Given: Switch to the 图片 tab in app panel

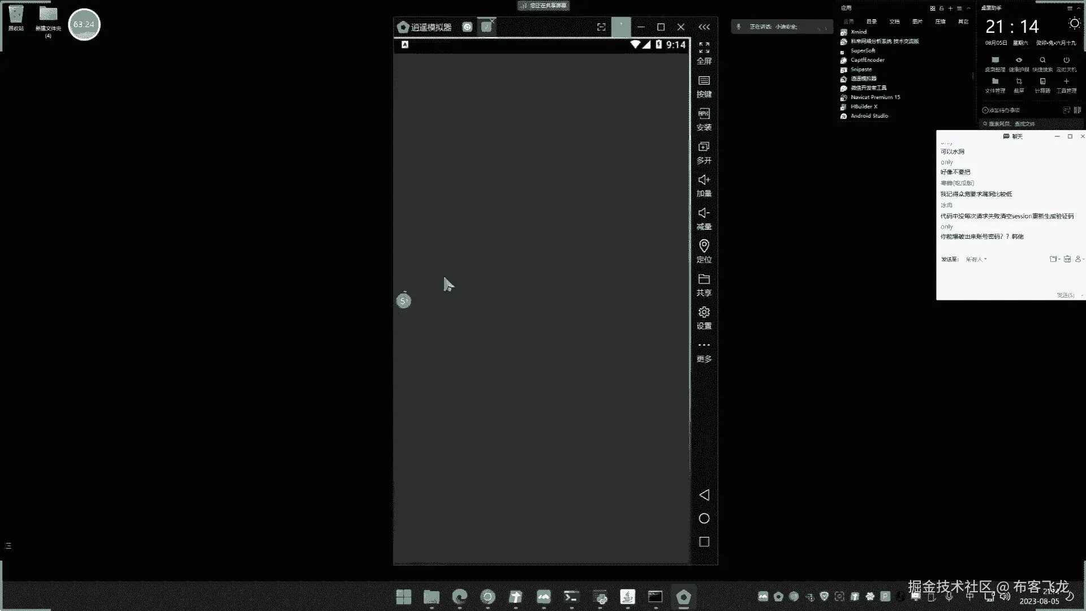Looking at the screenshot, I should pos(917,21).
